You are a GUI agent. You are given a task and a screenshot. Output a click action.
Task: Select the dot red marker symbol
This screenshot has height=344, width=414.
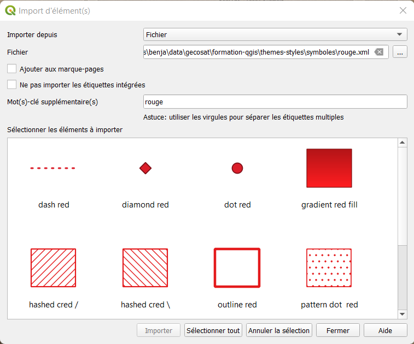(x=237, y=169)
